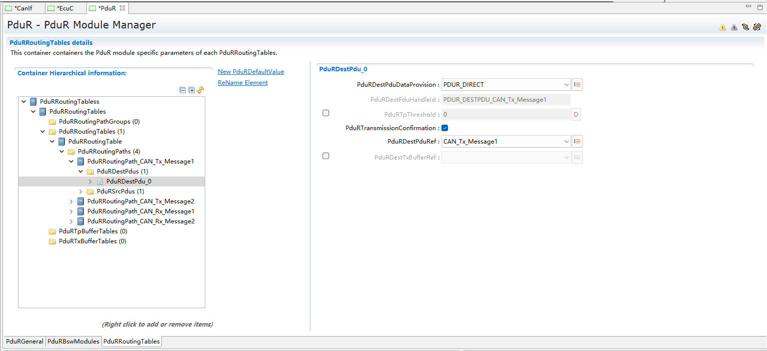Switch to the PduRGeneral tab

pos(24,342)
